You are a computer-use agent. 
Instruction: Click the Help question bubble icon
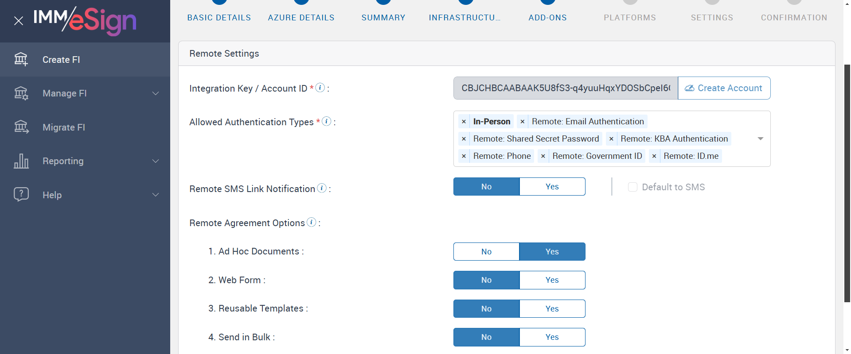pyautogui.click(x=21, y=194)
